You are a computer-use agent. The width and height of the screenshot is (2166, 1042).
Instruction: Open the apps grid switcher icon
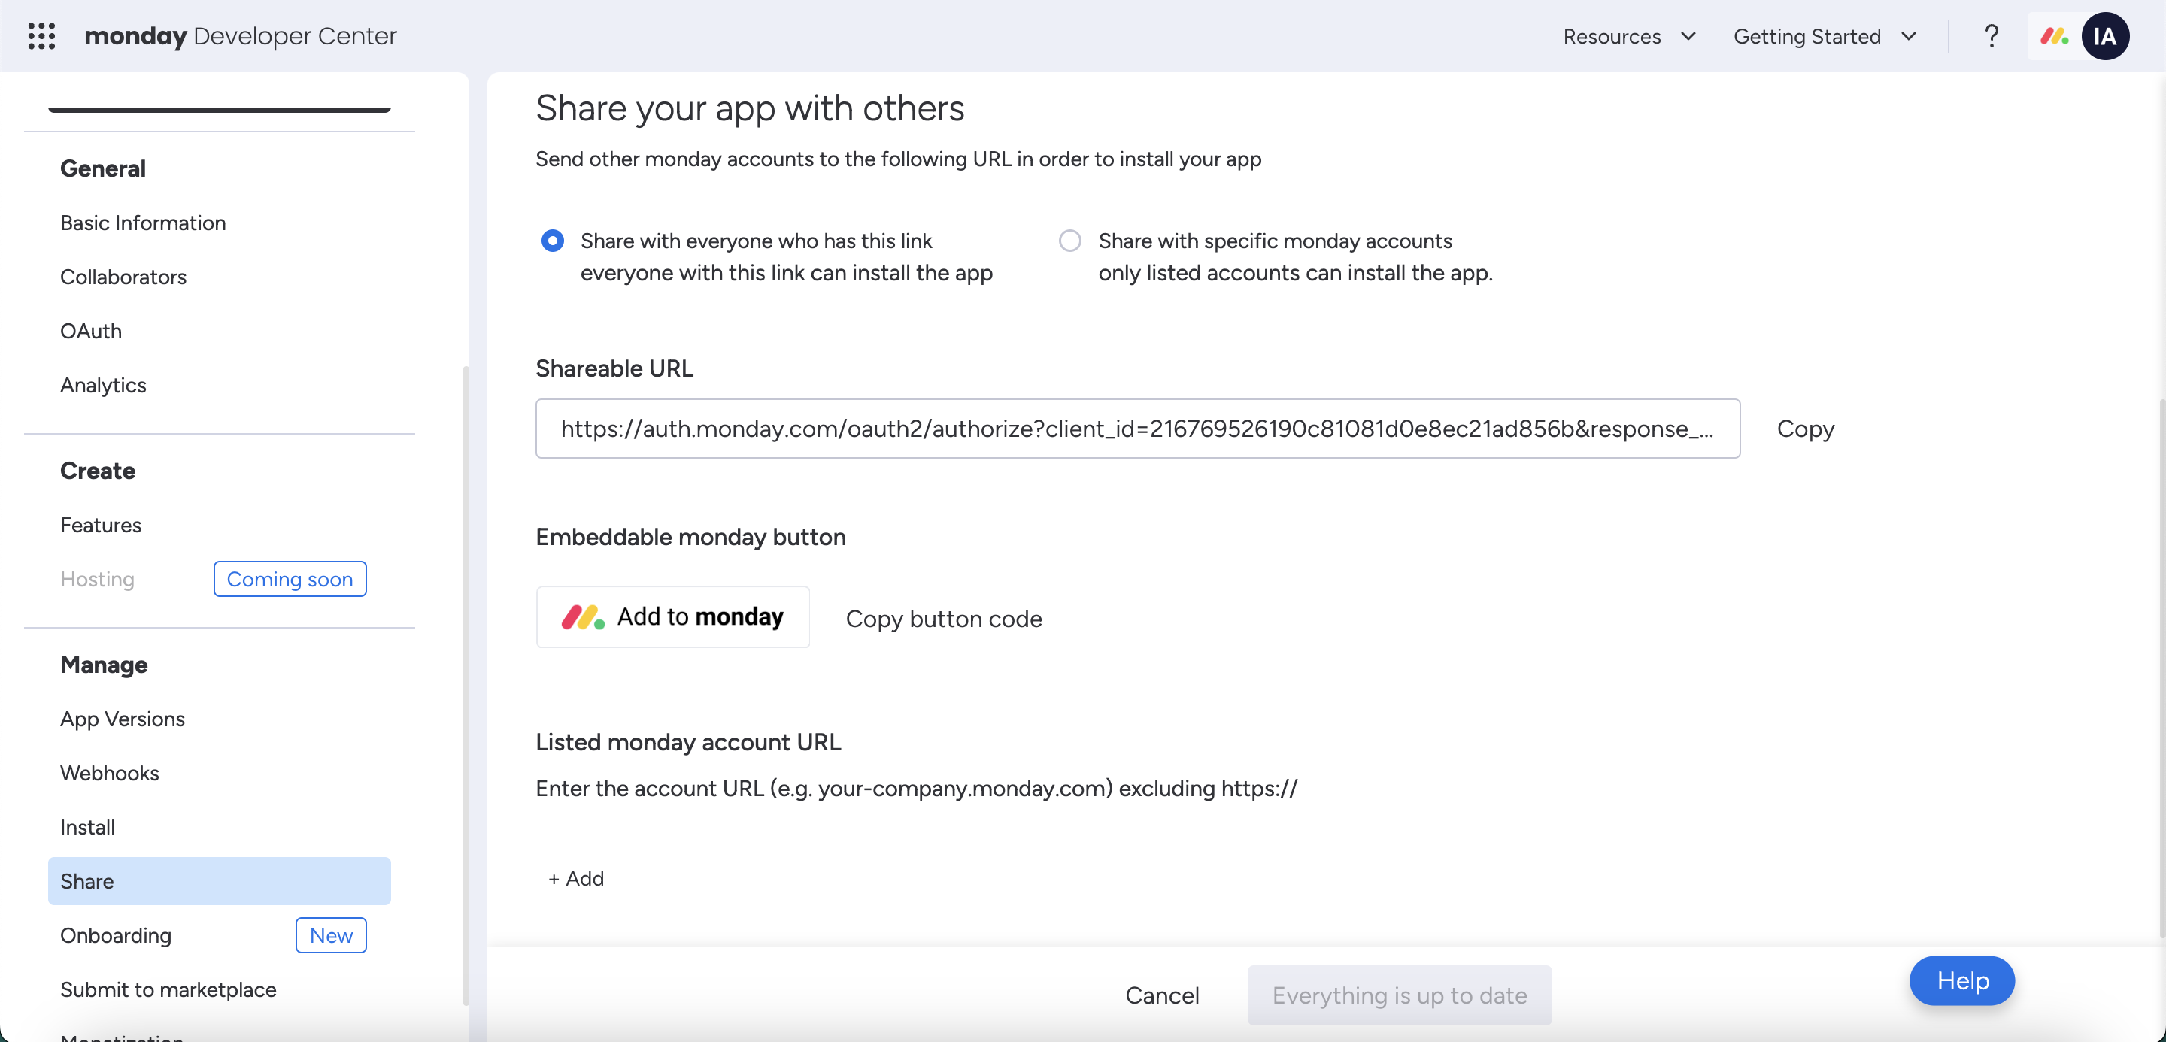[41, 36]
